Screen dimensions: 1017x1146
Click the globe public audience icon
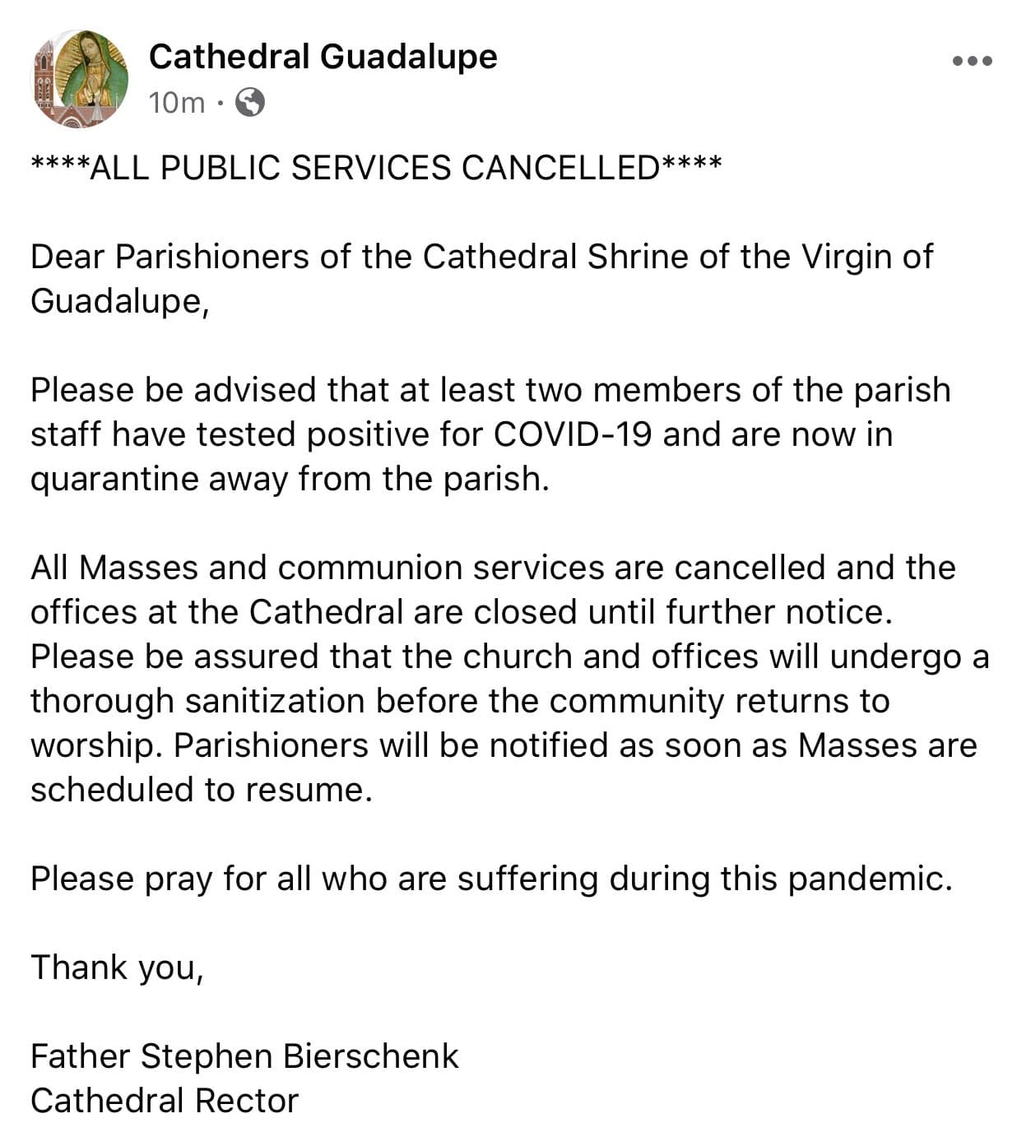250,103
